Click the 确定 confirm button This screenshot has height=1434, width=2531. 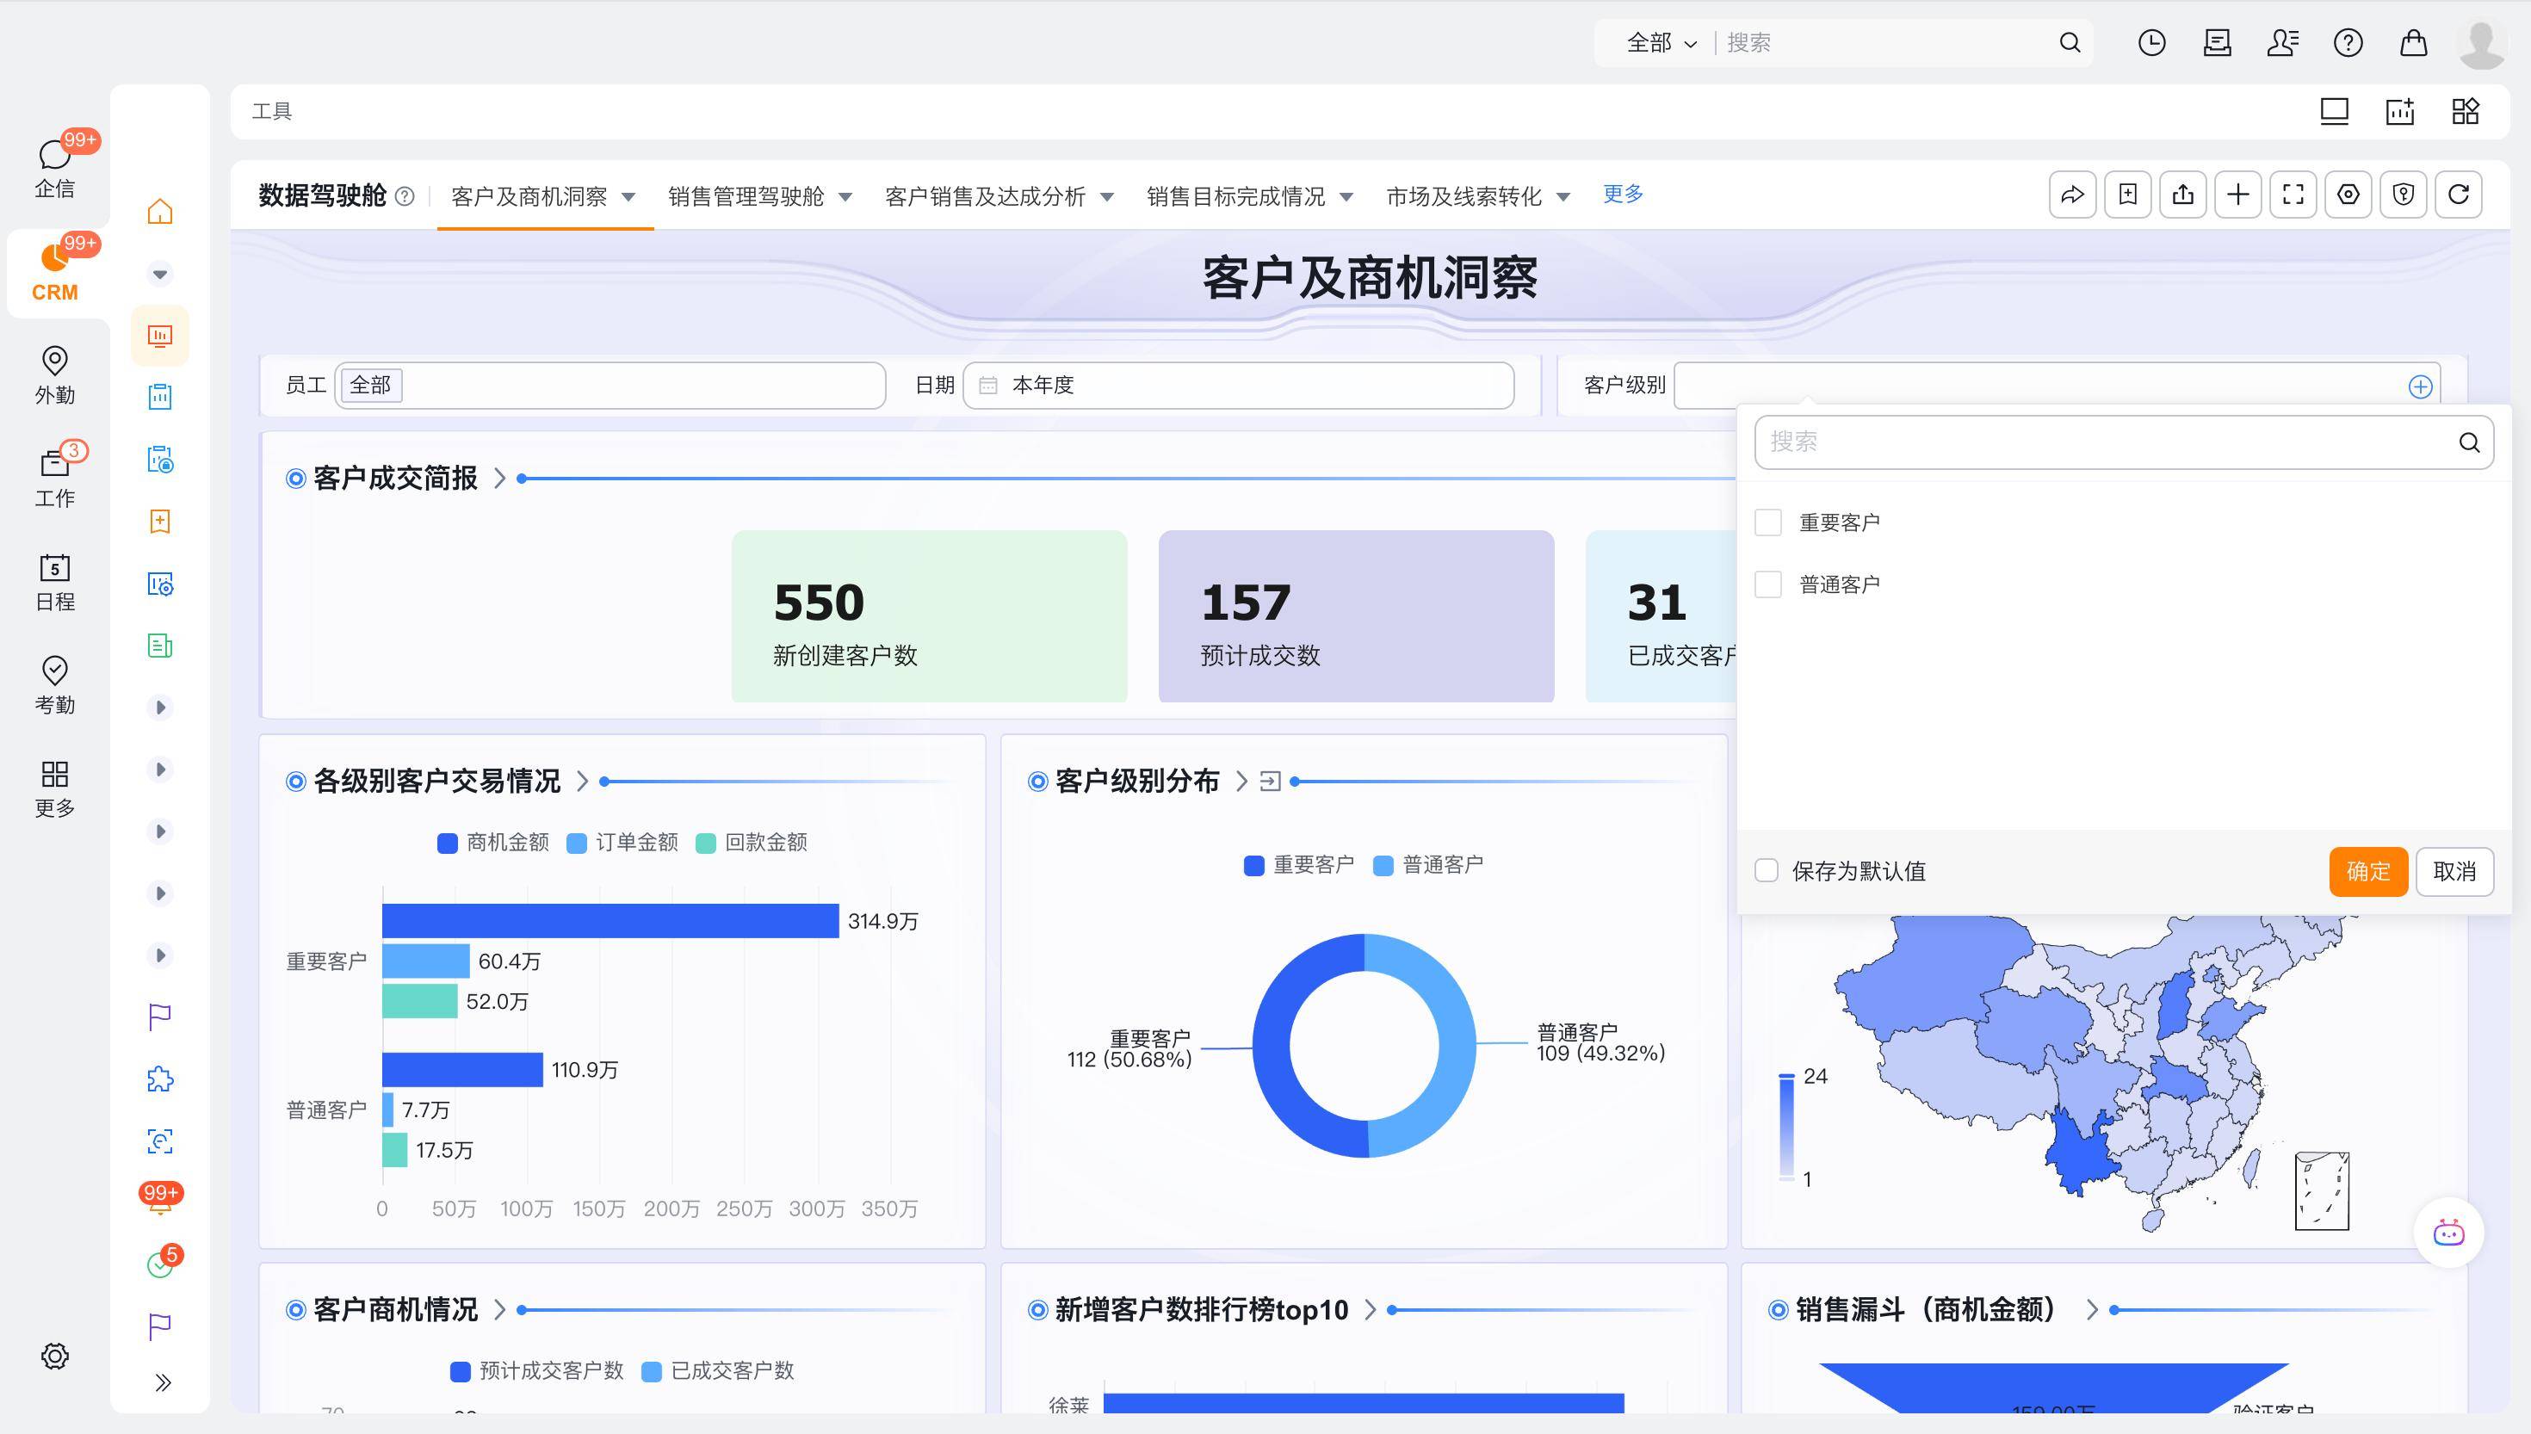pos(2367,872)
